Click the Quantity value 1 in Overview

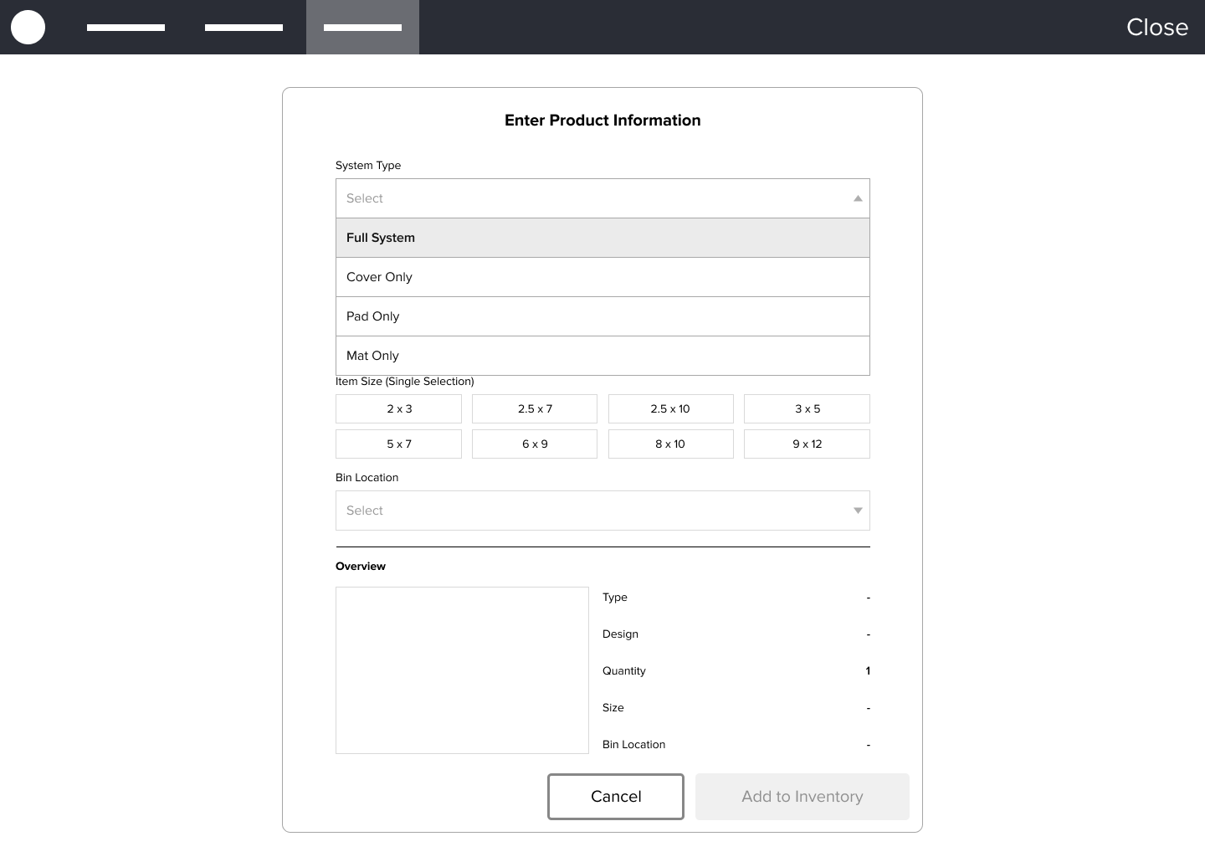(868, 671)
